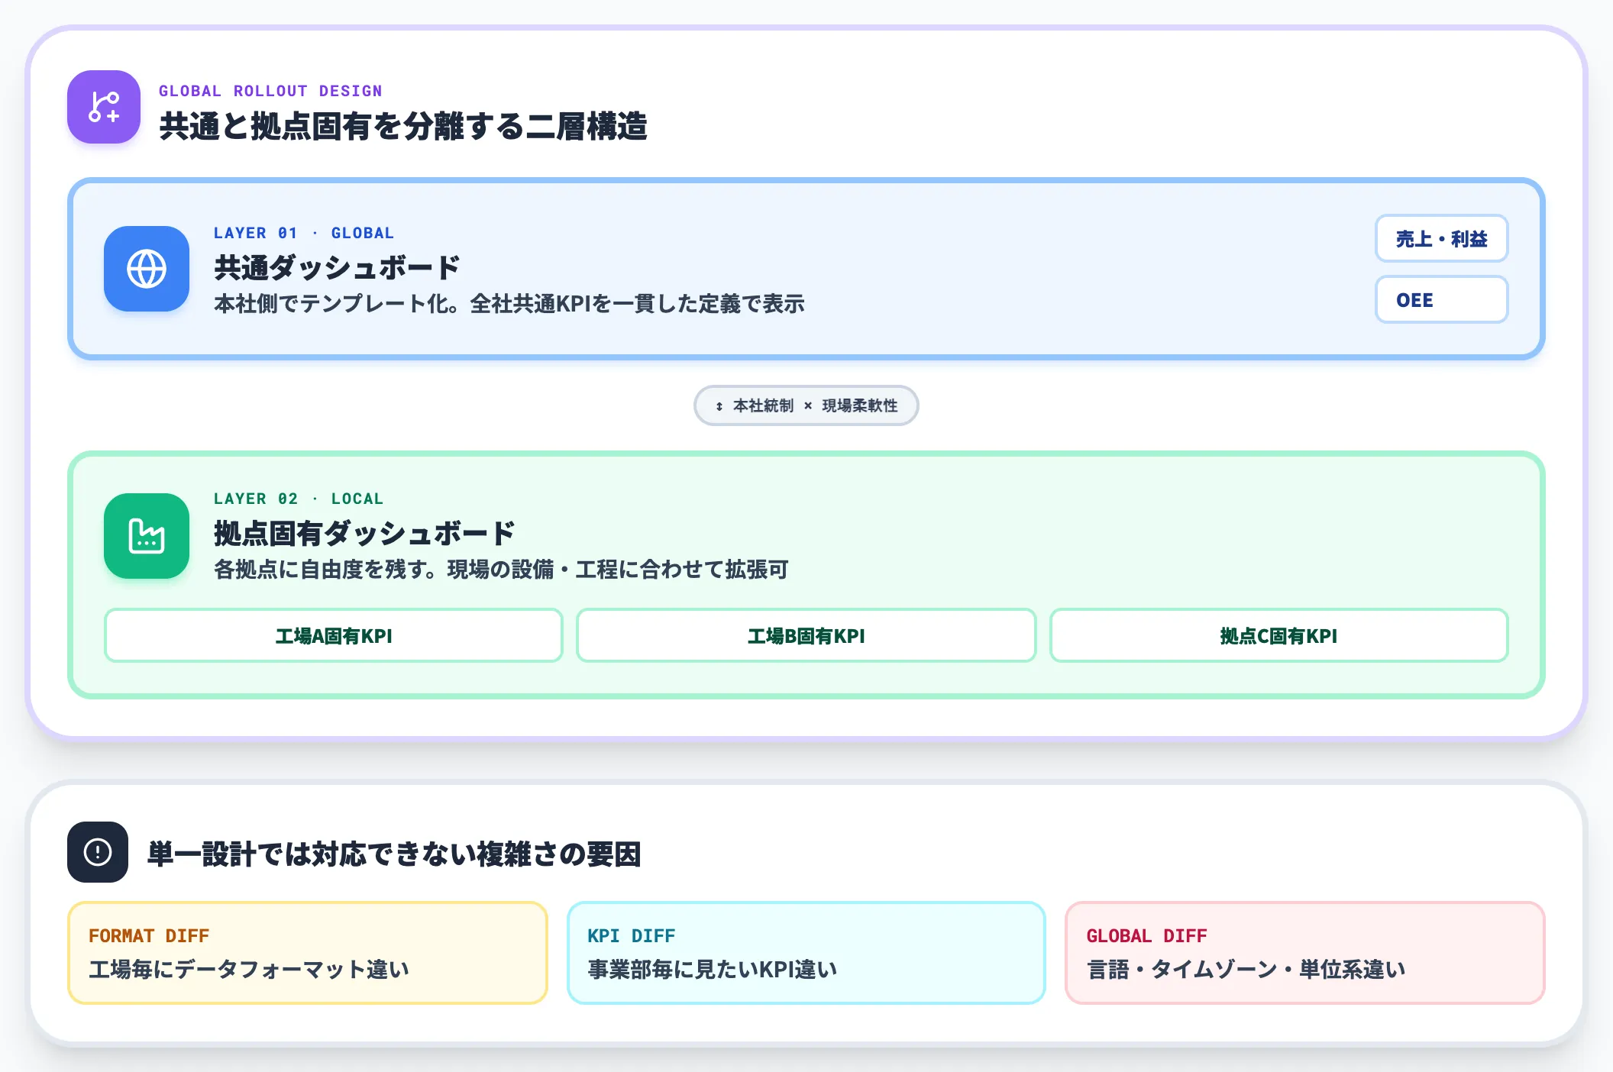This screenshot has height=1072, width=1613.
Task: Open the 工場B固有KPI card
Action: coord(806,635)
